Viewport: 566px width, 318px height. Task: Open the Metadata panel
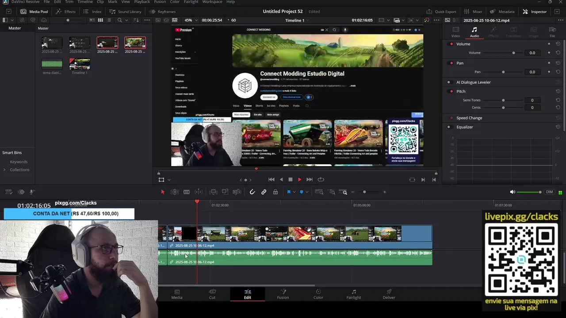click(502, 11)
